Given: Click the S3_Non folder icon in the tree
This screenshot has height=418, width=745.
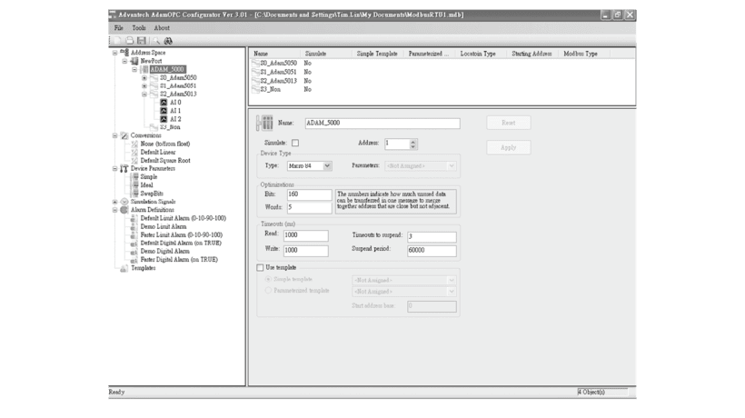Looking at the screenshot, I should pos(154,127).
